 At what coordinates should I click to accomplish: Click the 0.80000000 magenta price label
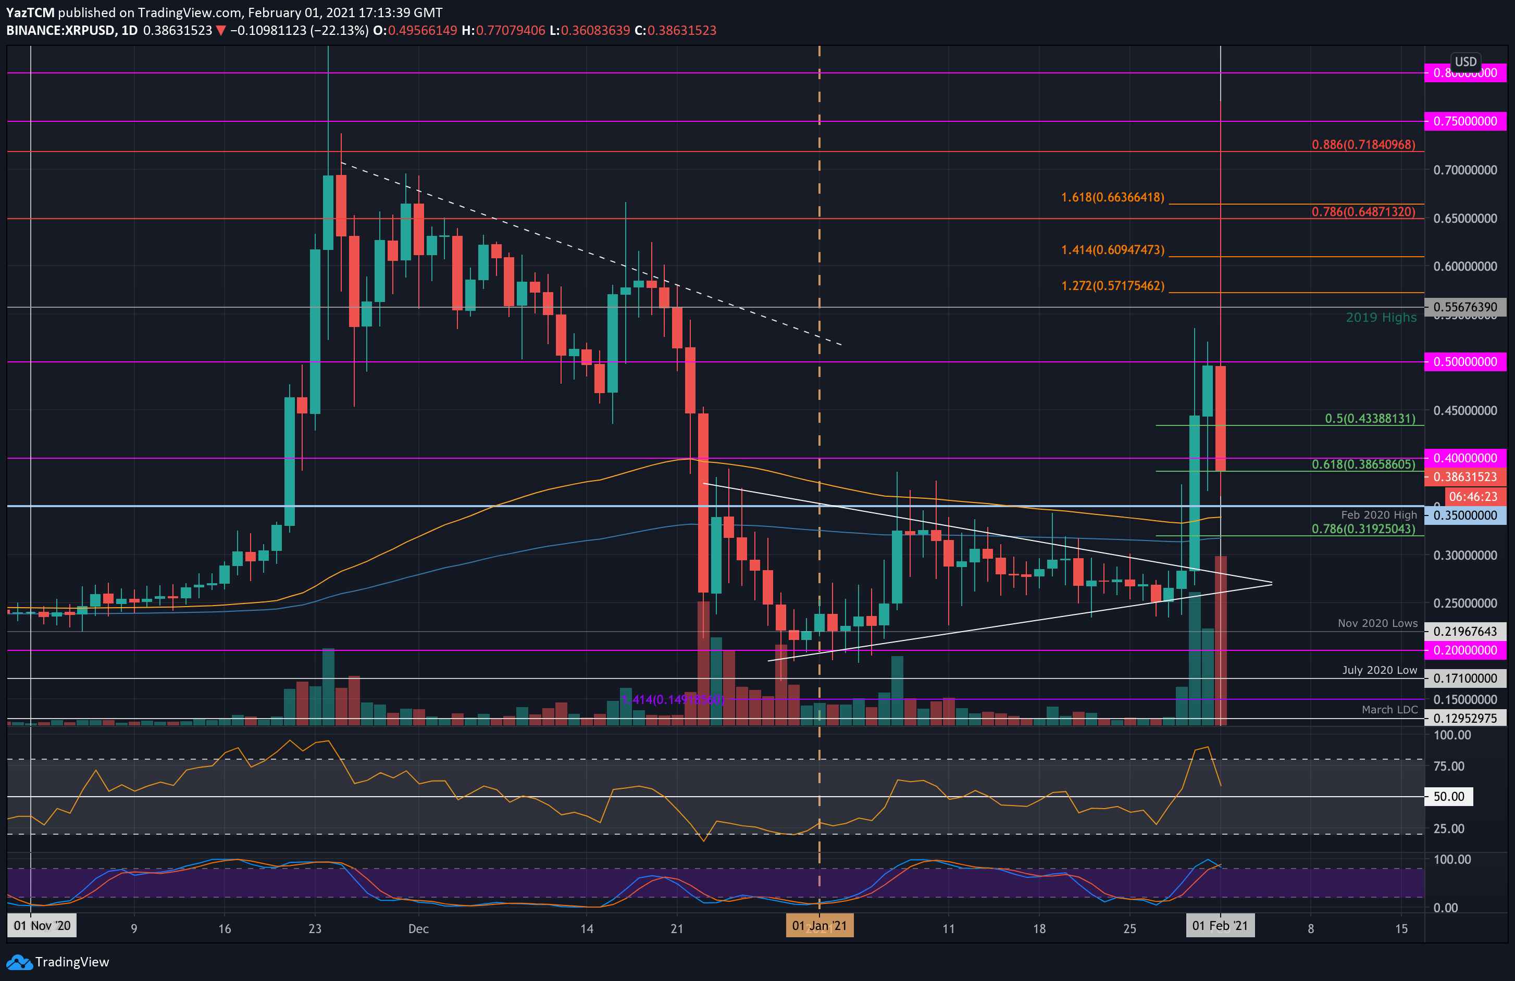coord(1466,73)
